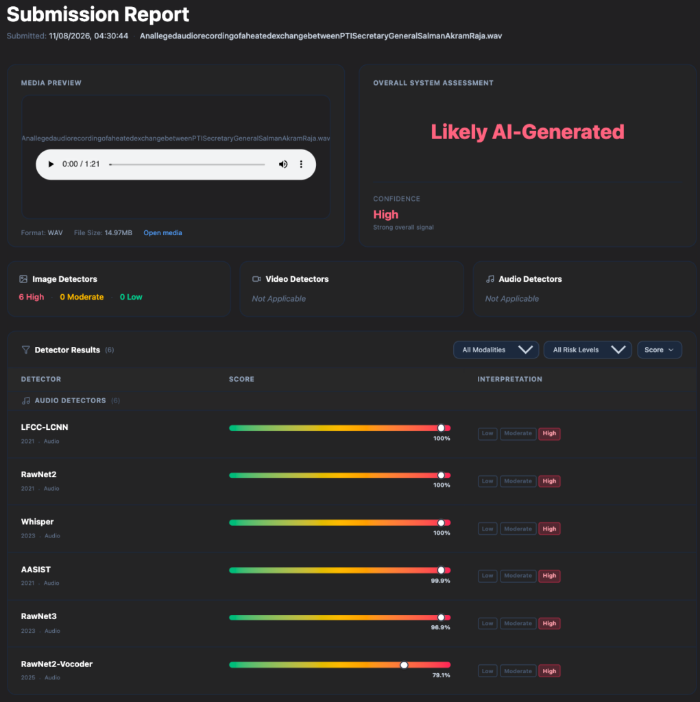Click the AUDIO DETECTORS group music icon
This screenshot has height=702, width=700.
point(26,400)
